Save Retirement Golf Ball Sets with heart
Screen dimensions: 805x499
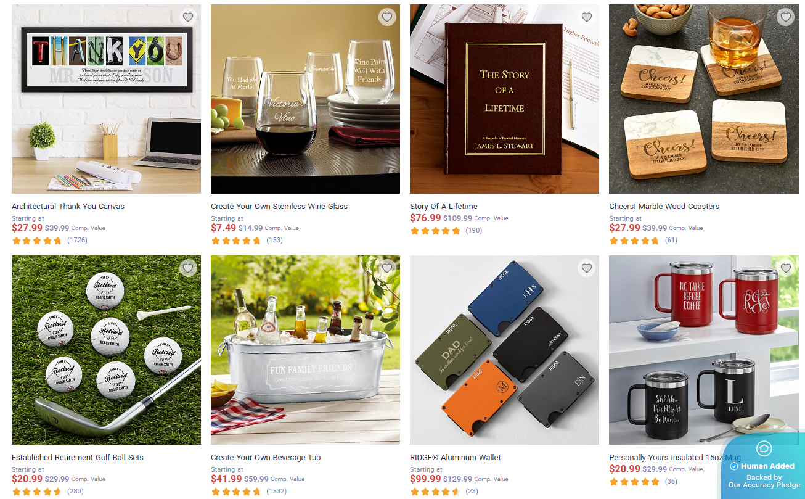188,268
